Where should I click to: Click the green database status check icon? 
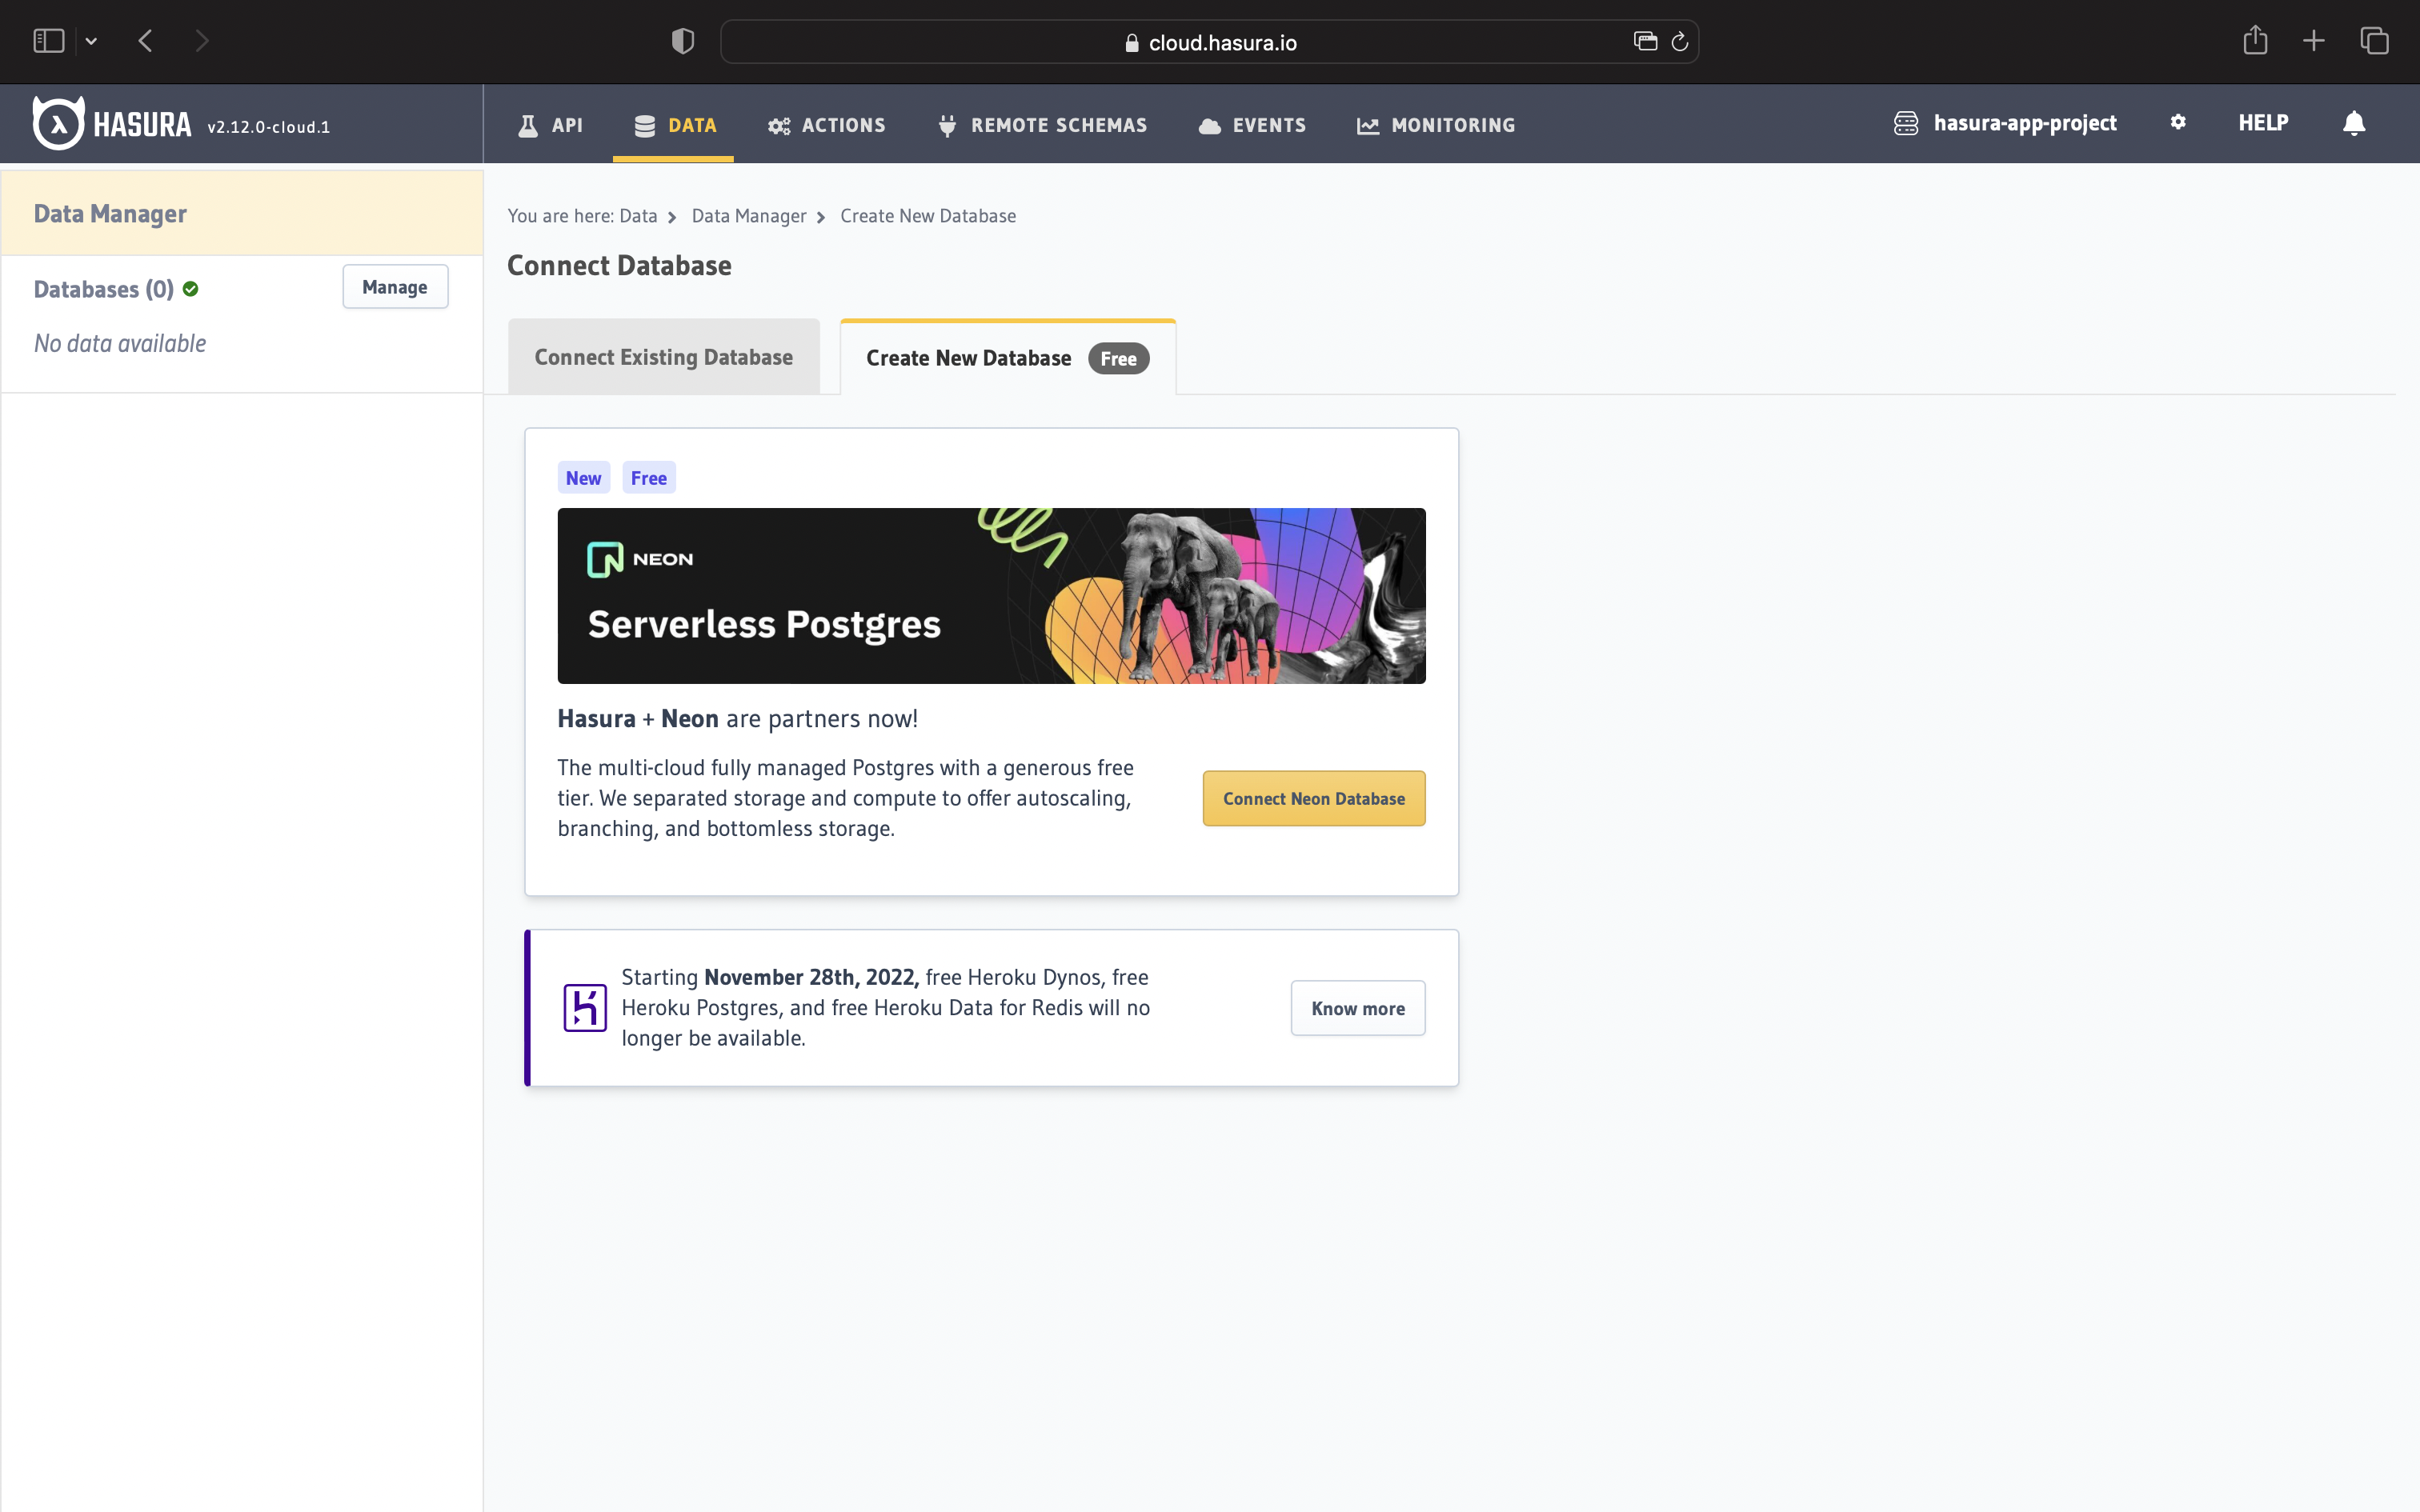(x=190, y=289)
